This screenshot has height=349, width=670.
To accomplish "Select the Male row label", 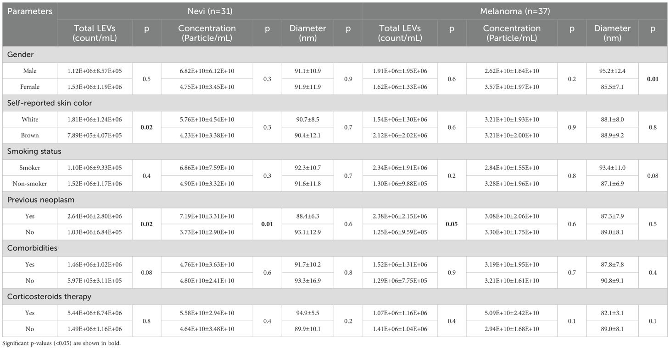I will (x=30, y=71).
